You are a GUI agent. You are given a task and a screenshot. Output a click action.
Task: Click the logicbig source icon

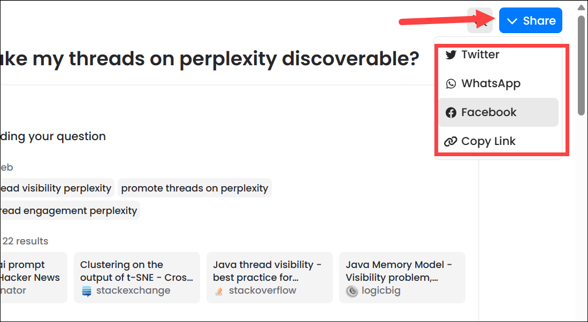click(x=352, y=291)
